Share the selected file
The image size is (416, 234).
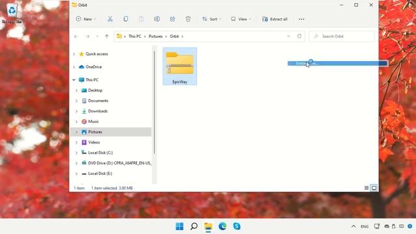click(x=172, y=19)
